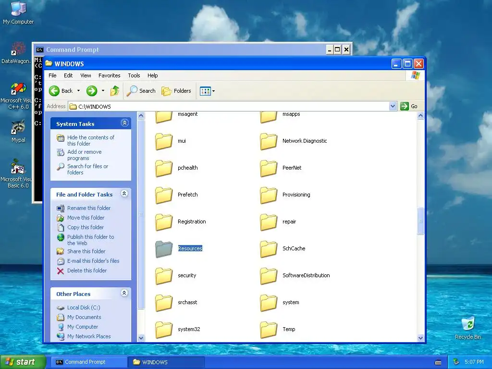The width and height of the screenshot is (492, 369).
Task: Click Move this folder
Action: coord(86,218)
